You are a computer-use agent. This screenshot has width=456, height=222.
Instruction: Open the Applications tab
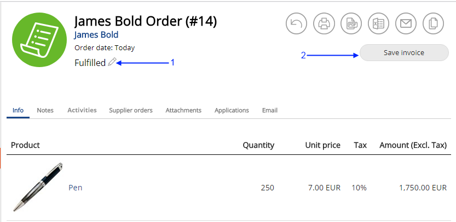tap(232, 110)
